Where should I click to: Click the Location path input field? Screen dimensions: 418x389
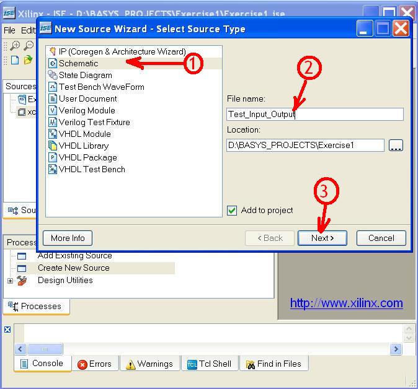pos(305,145)
